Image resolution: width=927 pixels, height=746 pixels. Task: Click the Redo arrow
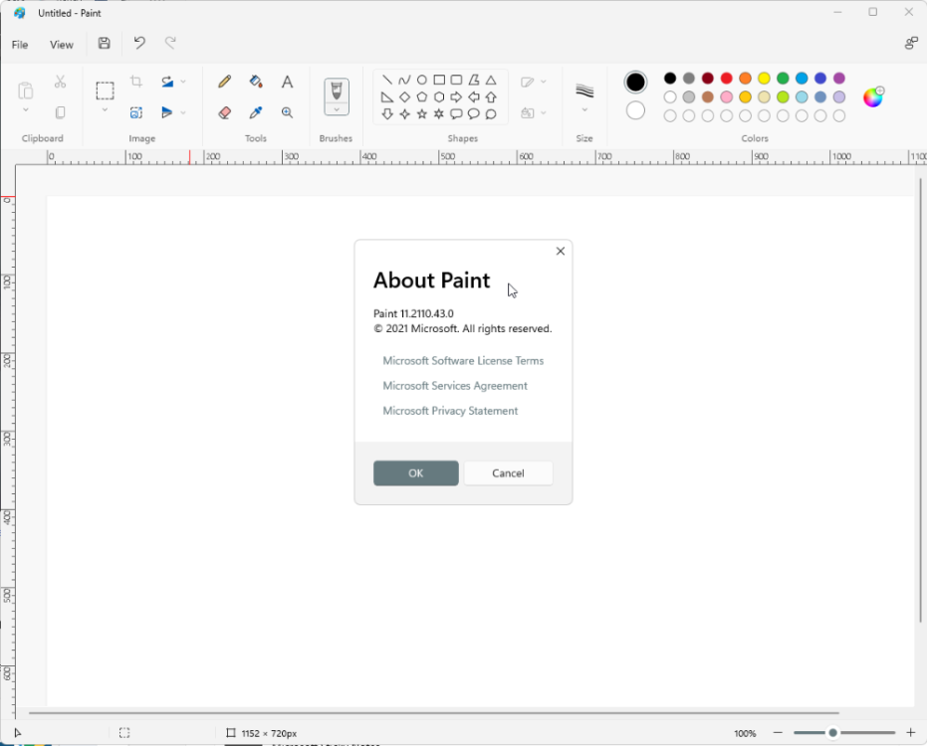pyautogui.click(x=170, y=43)
